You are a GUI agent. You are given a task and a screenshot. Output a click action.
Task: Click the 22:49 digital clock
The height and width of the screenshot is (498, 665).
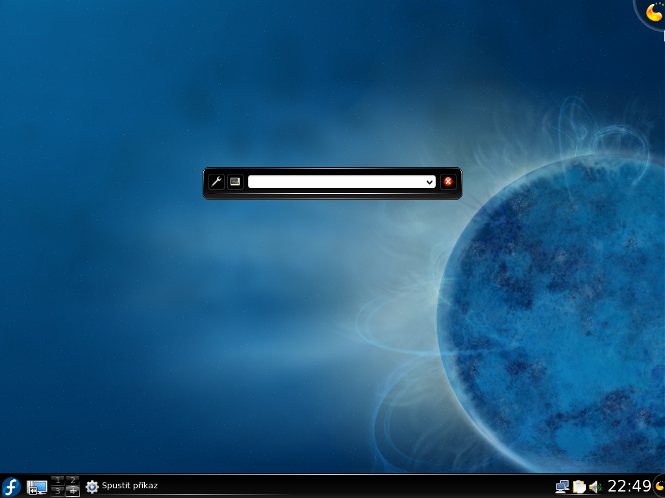(x=629, y=486)
